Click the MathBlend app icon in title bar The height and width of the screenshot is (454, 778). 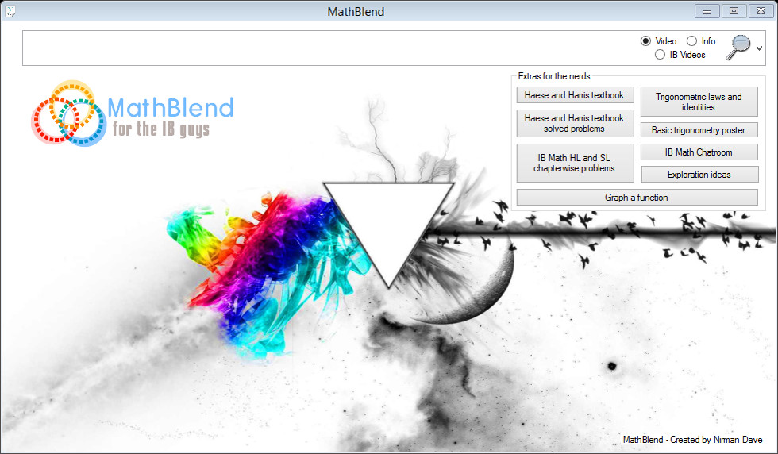point(10,11)
